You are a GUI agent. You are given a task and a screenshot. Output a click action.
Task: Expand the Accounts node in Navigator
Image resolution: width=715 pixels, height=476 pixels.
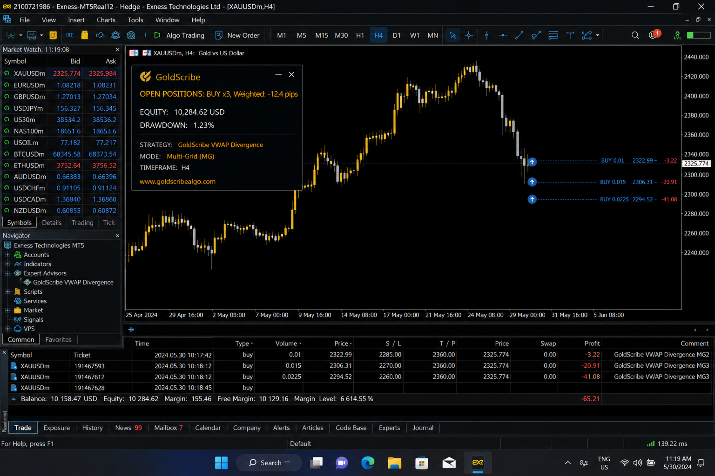(7, 255)
